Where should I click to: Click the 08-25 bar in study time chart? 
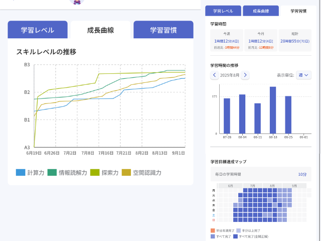coord(288,115)
